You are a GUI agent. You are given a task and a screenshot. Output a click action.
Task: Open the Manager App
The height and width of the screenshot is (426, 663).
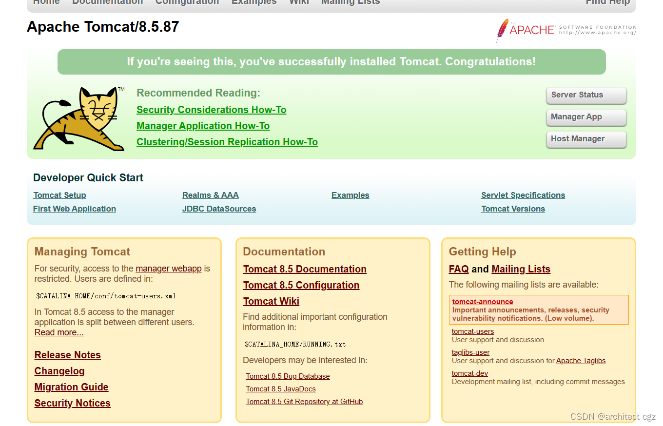click(586, 117)
